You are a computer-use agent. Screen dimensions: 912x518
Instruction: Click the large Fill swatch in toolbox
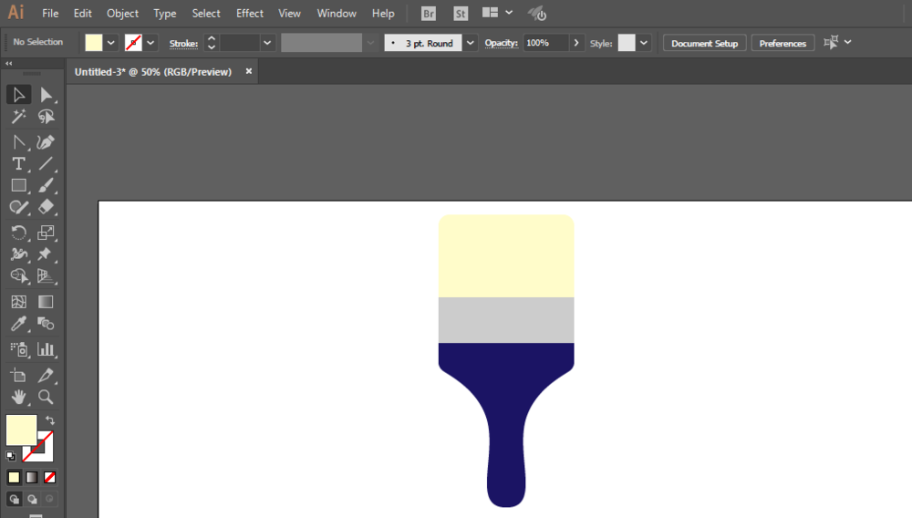tap(22, 430)
